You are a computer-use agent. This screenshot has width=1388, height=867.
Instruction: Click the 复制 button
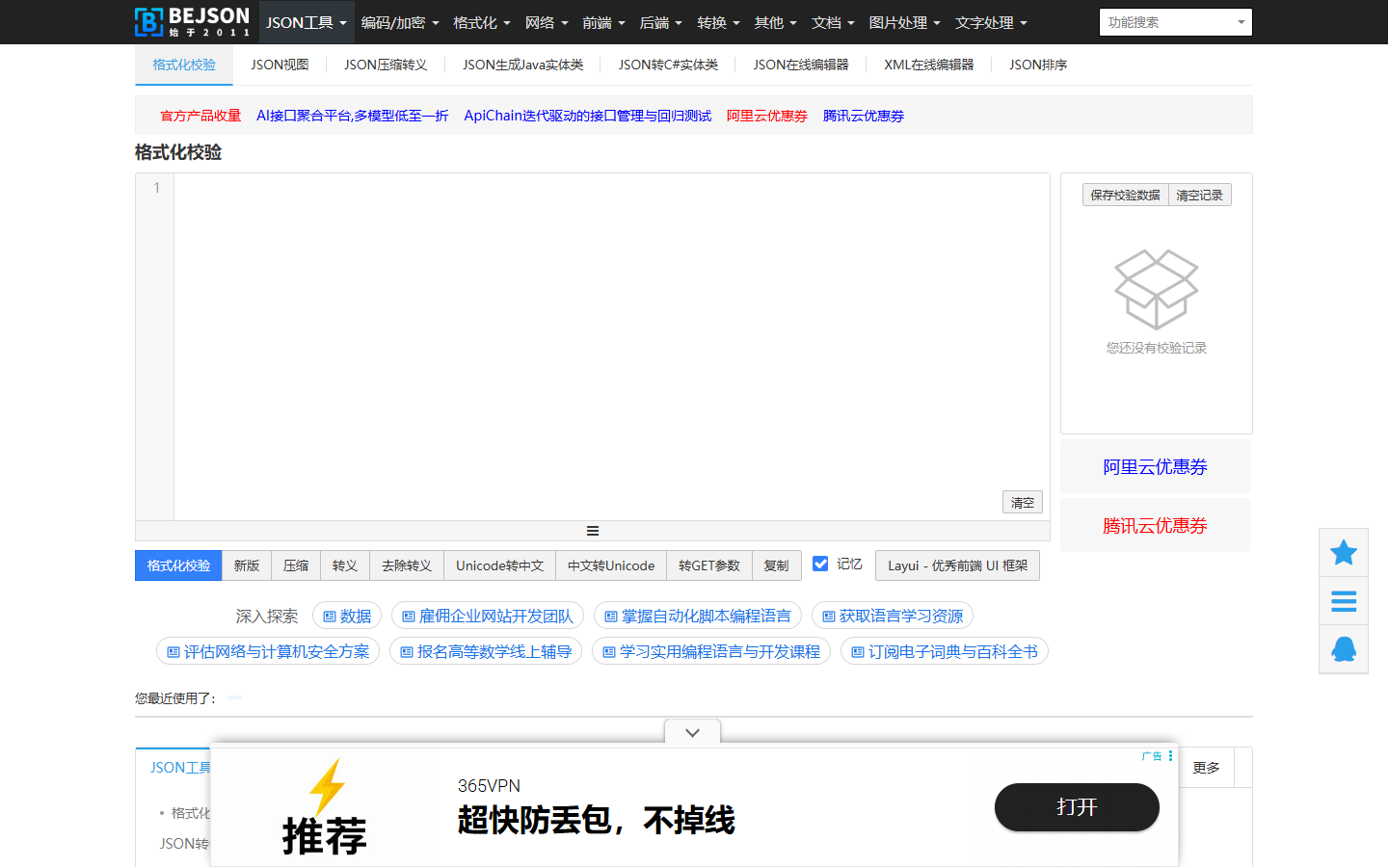[777, 565]
